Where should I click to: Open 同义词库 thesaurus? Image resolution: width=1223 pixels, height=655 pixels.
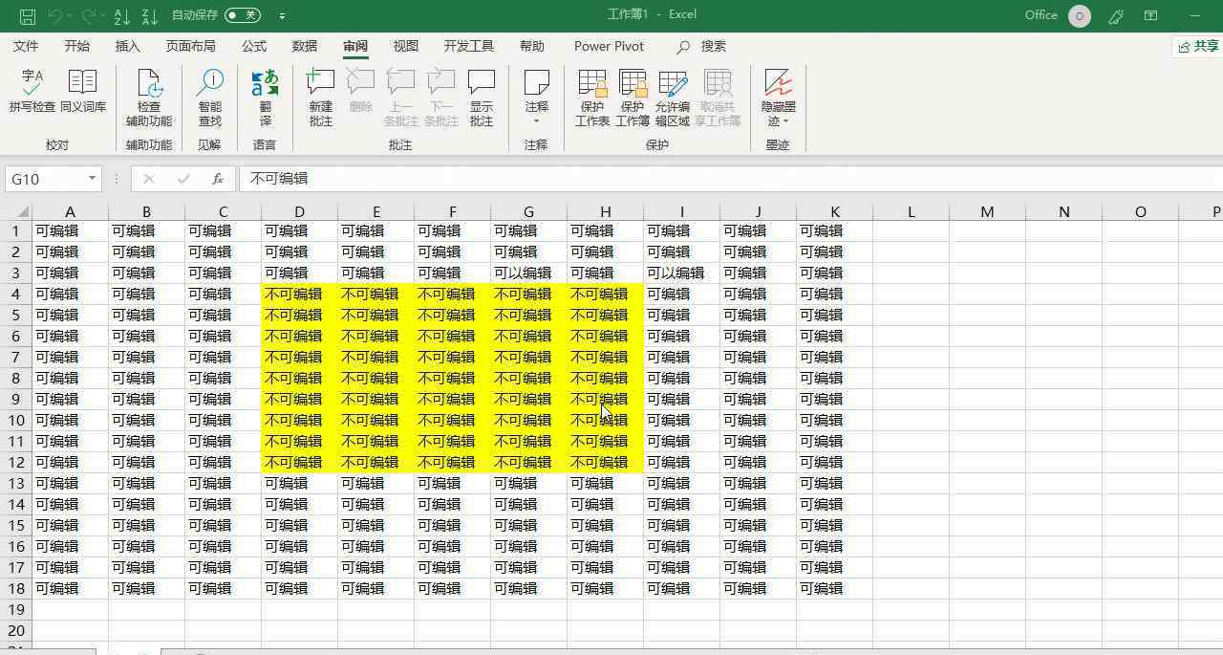point(83,92)
